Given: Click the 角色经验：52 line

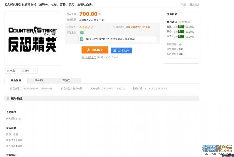Looking at the screenshot, I should click(13, 119).
